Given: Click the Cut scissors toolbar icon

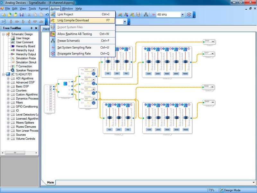Looking at the screenshot, I should (29, 14).
